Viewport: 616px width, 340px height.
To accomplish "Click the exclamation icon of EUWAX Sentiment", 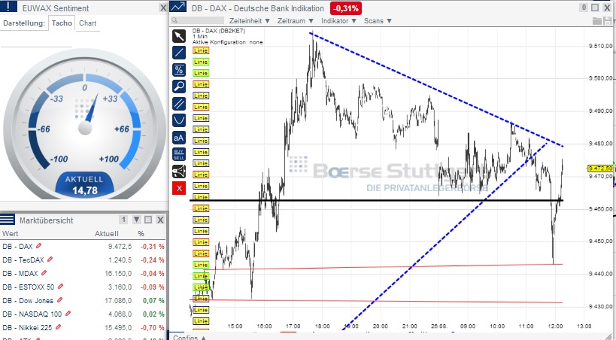I will click(x=8, y=6).
